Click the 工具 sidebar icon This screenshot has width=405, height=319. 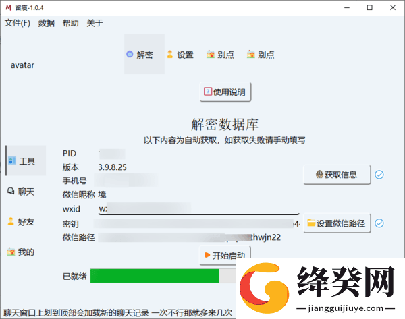point(12,161)
